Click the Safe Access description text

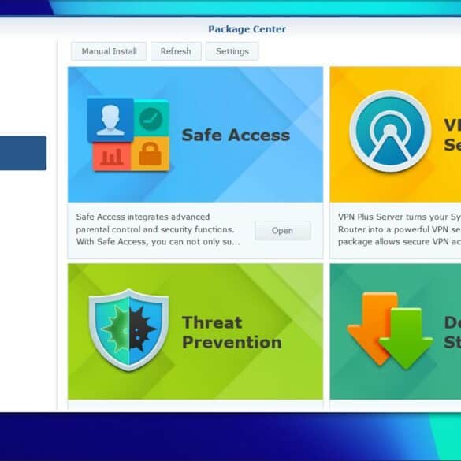(158, 229)
